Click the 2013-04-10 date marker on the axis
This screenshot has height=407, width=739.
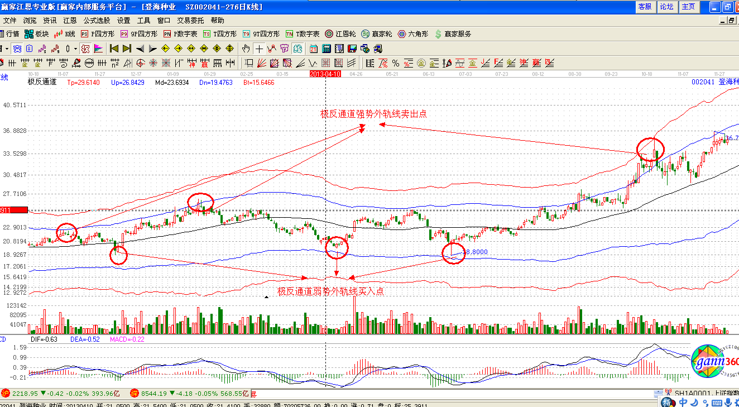coord(325,74)
